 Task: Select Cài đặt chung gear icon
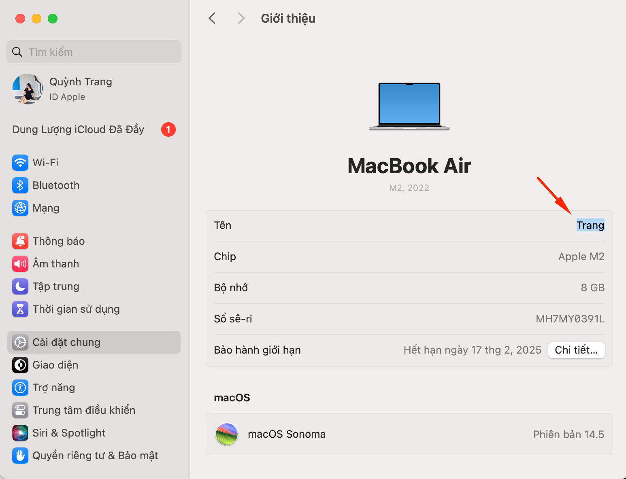click(20, 342)
